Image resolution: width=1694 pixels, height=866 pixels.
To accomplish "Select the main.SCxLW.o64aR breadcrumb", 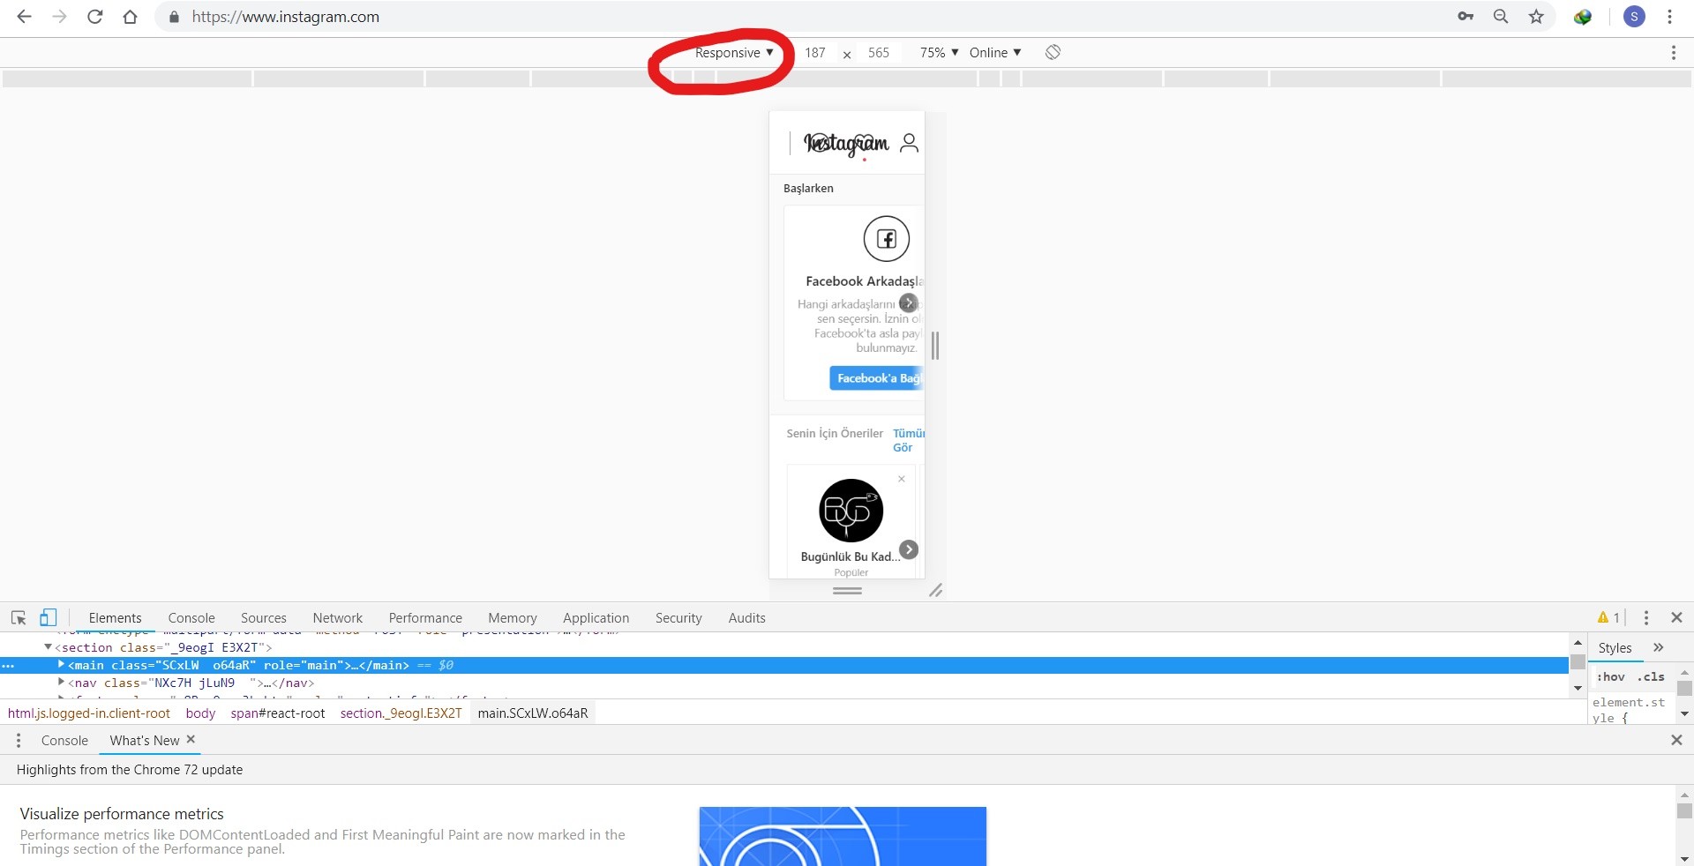I will point(533,713).
